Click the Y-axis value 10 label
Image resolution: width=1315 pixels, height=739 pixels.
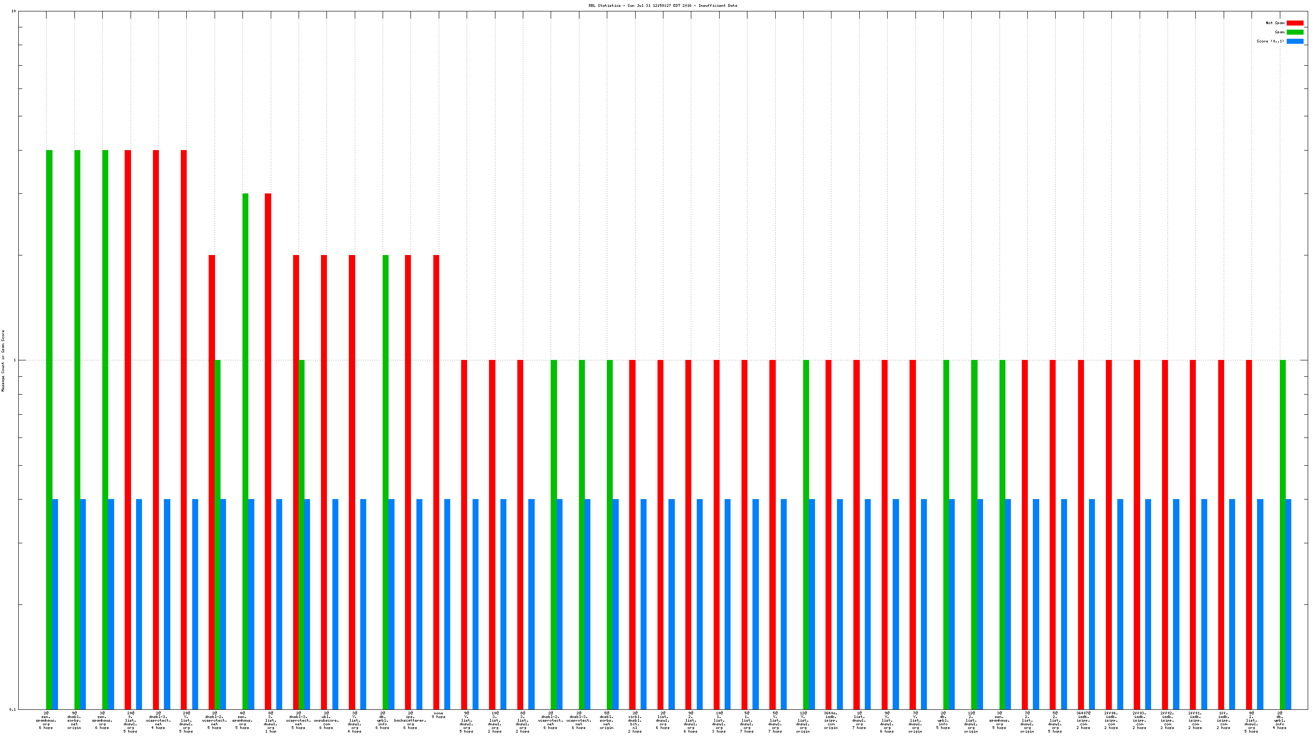(14, 11)
